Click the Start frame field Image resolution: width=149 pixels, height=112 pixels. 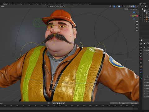point(125,103)
